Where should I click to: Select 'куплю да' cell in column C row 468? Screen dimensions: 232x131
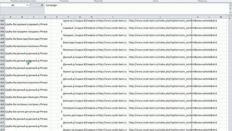click(x=34, y=112)
